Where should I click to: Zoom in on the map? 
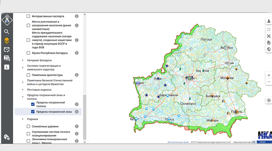[x=269, y=75]
